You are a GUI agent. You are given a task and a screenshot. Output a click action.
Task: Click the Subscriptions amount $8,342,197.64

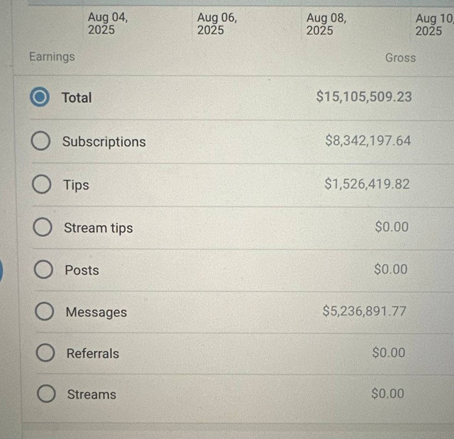point(367,140)
